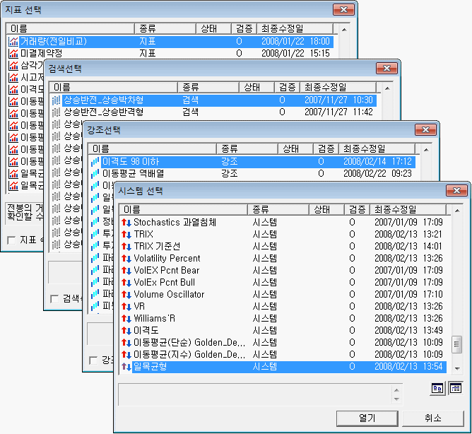The height and width of the screenshot is (434, 472).
Task: Toggle the 지표 checkbox in indicator dialog
Action: tap(11, 240)
